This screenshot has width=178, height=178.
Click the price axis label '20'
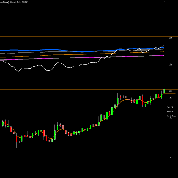click(171, 91)
